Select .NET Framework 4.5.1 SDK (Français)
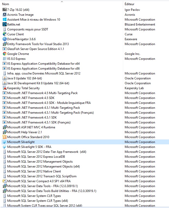 (x=39, y=122)
